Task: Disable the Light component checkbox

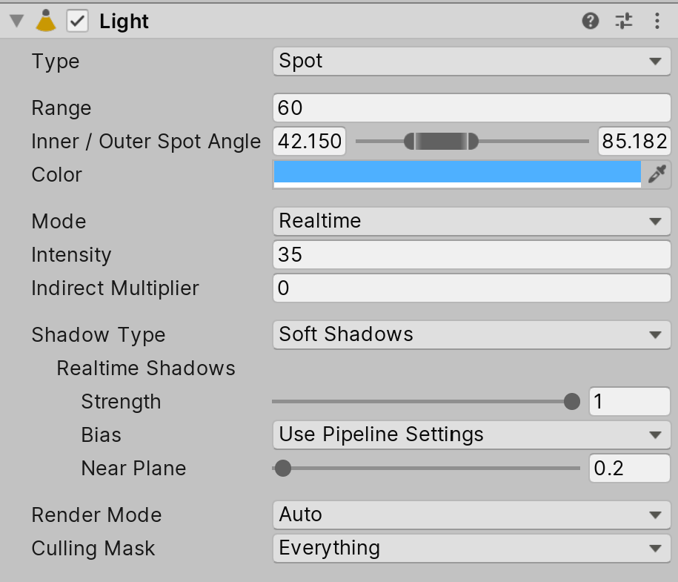Action: 78,22
